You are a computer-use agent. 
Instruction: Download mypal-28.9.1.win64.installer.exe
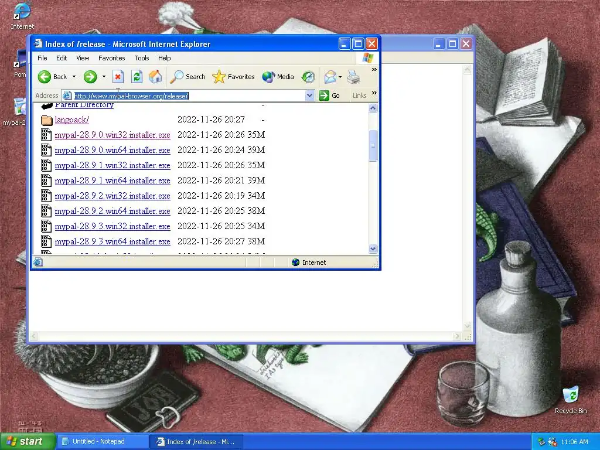pos(112,180)
